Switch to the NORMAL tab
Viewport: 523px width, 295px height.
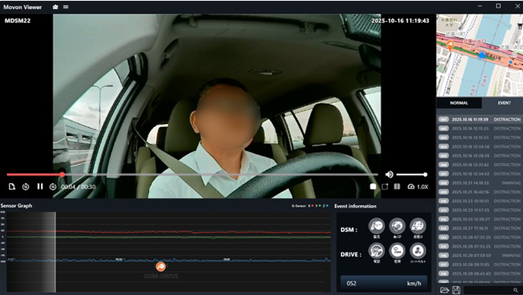(x=459, y=103)
